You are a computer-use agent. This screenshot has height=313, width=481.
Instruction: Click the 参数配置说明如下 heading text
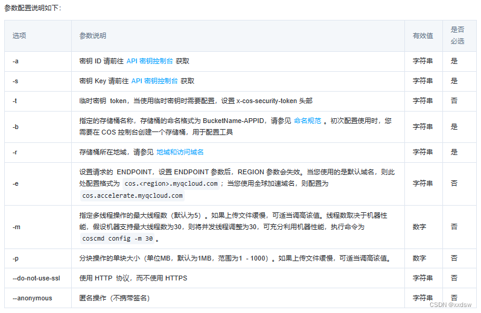point(33,8)
